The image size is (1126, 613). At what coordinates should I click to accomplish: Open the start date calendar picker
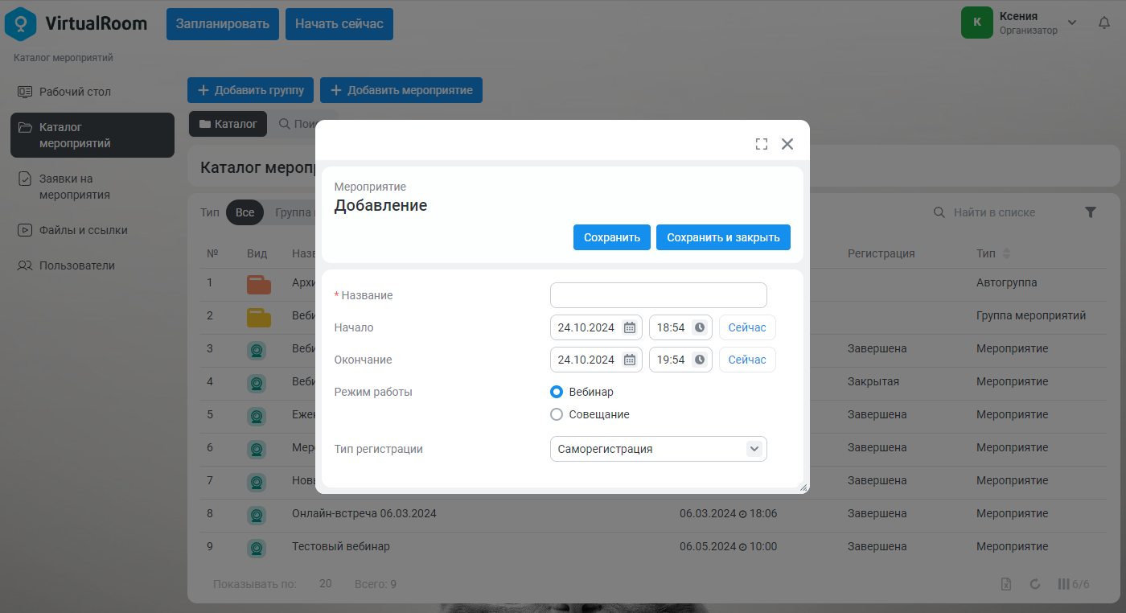630,327
